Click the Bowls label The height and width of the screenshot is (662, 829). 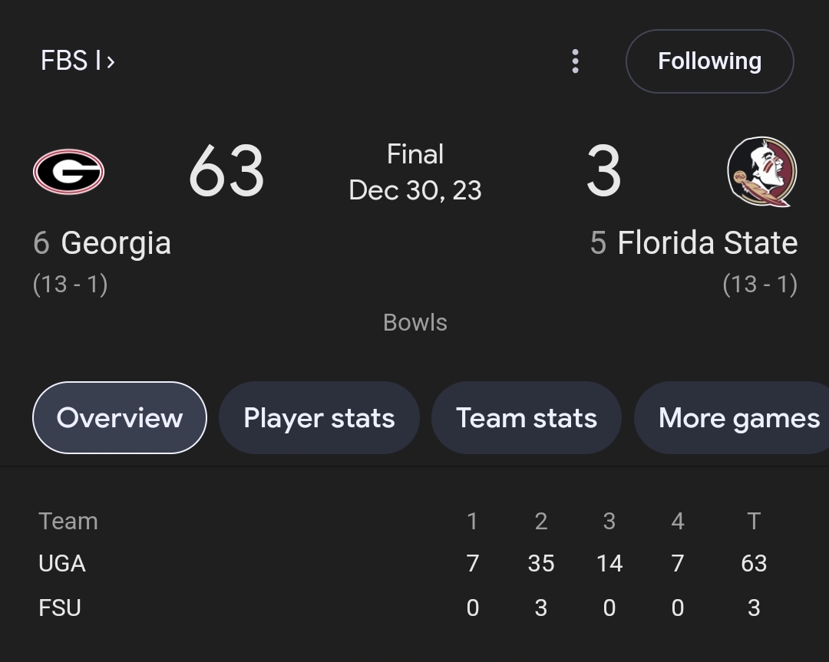415,322
